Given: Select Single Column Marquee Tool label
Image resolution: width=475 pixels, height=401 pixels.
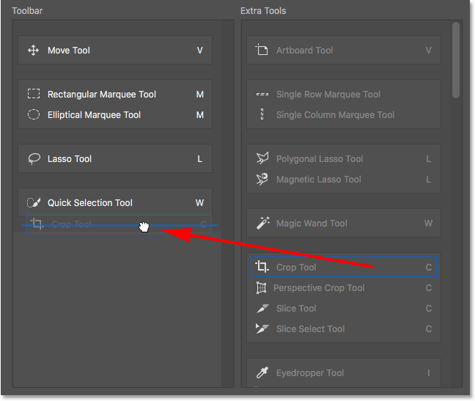Looking at the screenshot, I should (x=335, y=115).
